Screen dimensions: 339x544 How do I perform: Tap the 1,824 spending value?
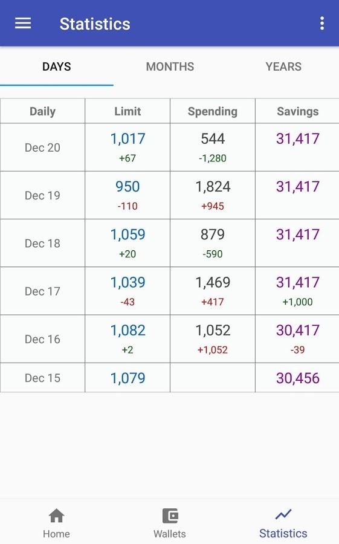click(x=213, y=187)
